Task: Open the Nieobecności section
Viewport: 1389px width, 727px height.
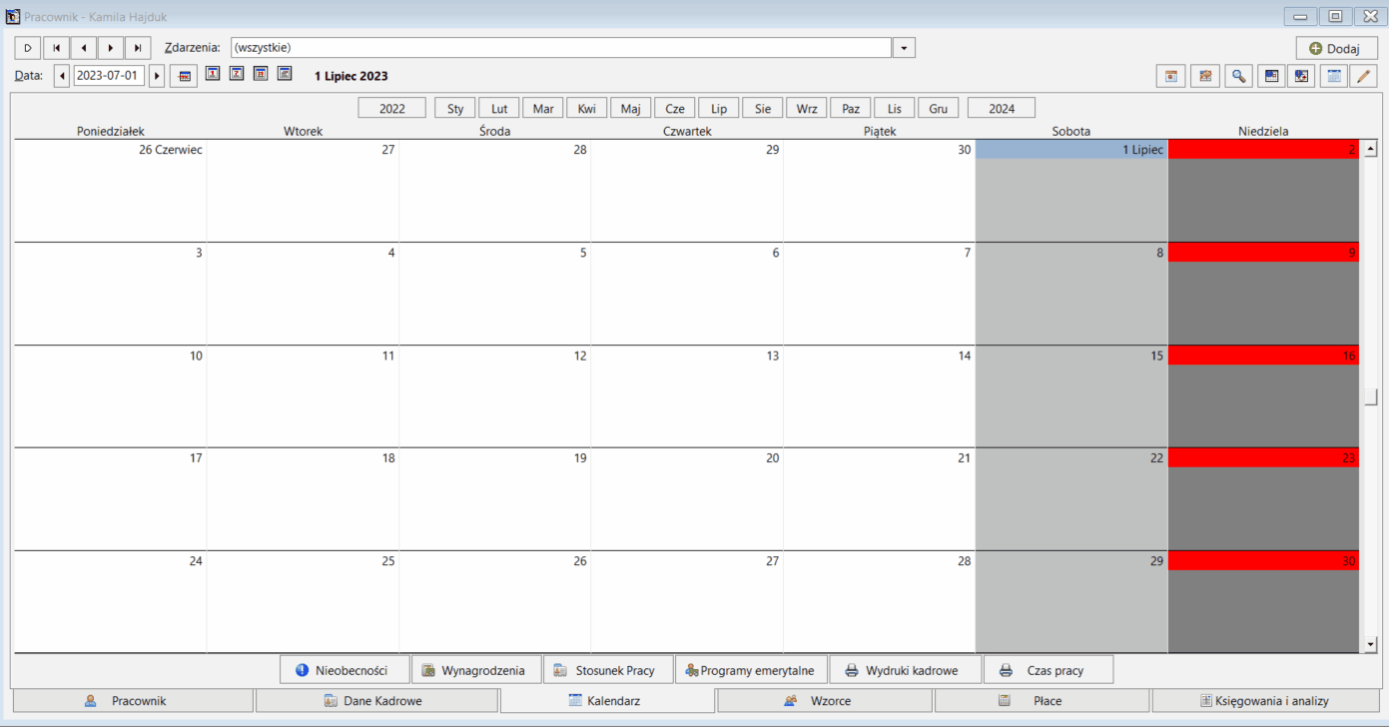Action: coord(346,670)
